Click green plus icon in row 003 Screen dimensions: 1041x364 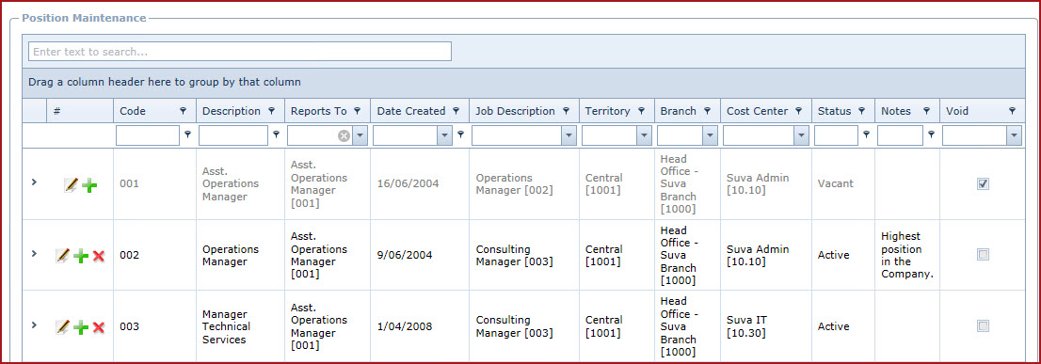pos(81,327)
